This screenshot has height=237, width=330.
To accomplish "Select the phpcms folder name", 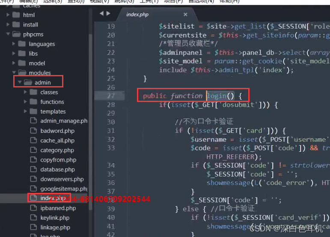I will [33, 34].
